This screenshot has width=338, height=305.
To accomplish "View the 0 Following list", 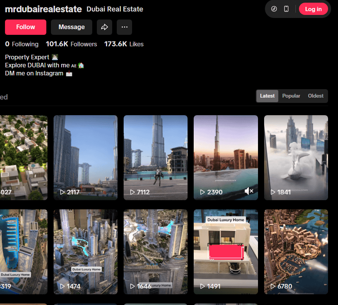I will click(22, 44).
